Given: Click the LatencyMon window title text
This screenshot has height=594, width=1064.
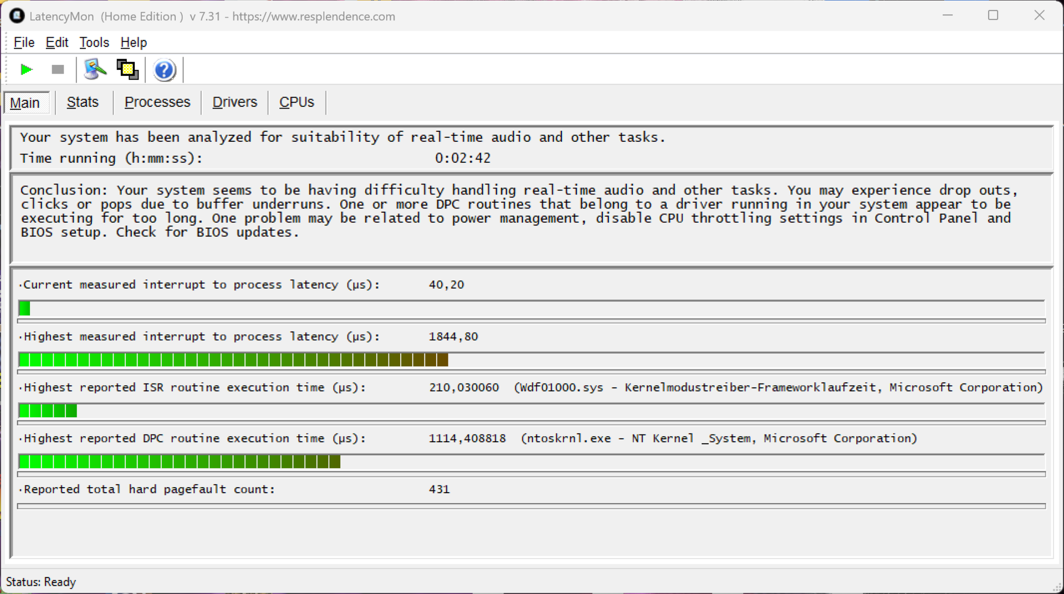Looking at the screenshot, I should pyautogui.click(x=212, y=16).
